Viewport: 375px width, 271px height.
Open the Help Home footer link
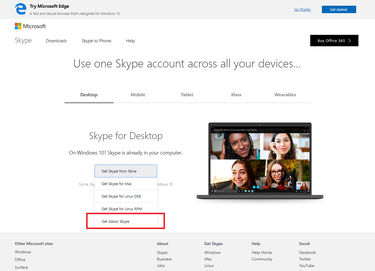[262, 252]
